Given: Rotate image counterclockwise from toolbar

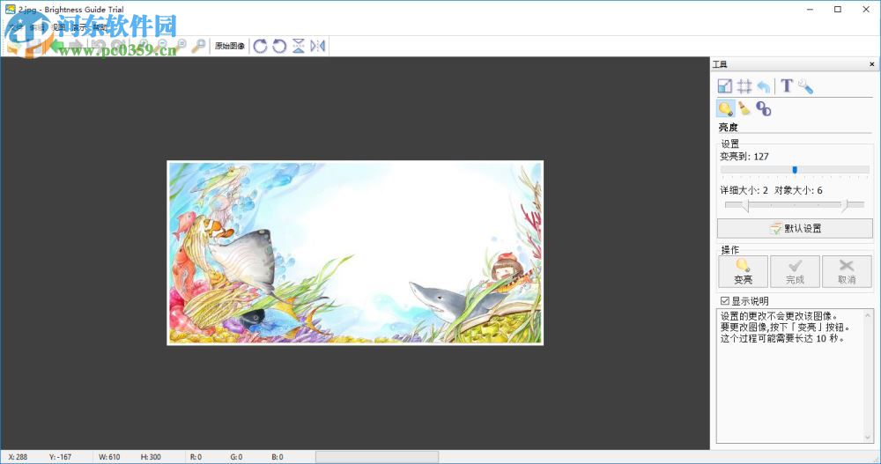Looking at the screenshot, I should point(279,46).
